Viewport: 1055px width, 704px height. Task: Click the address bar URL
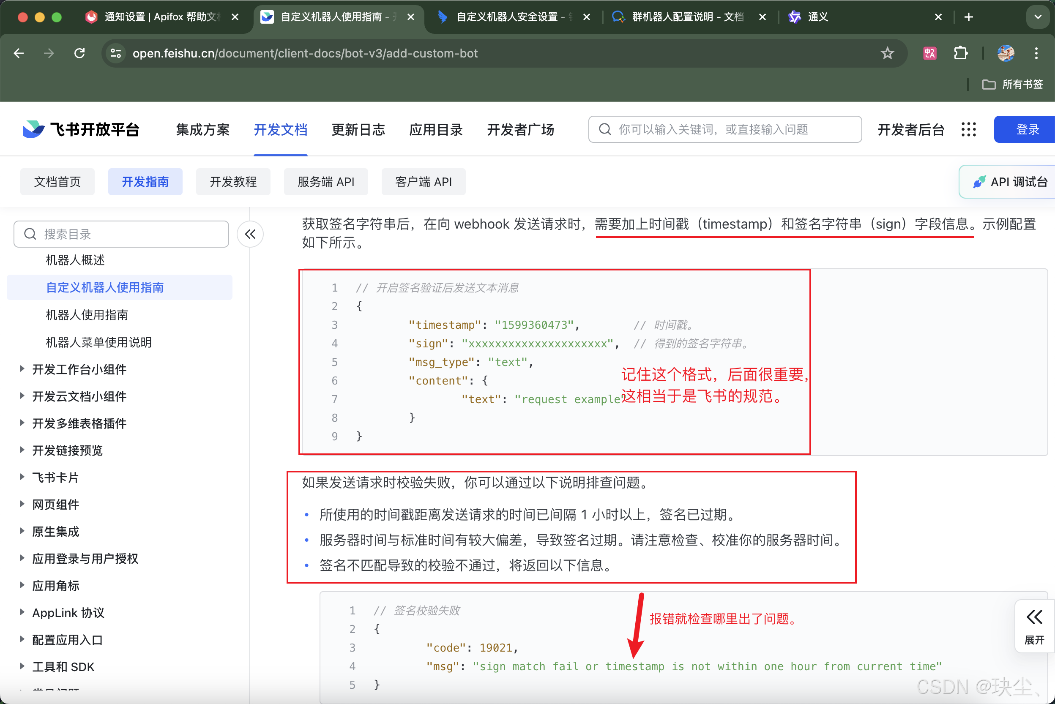pyautogui.click(x=306, y=53)
